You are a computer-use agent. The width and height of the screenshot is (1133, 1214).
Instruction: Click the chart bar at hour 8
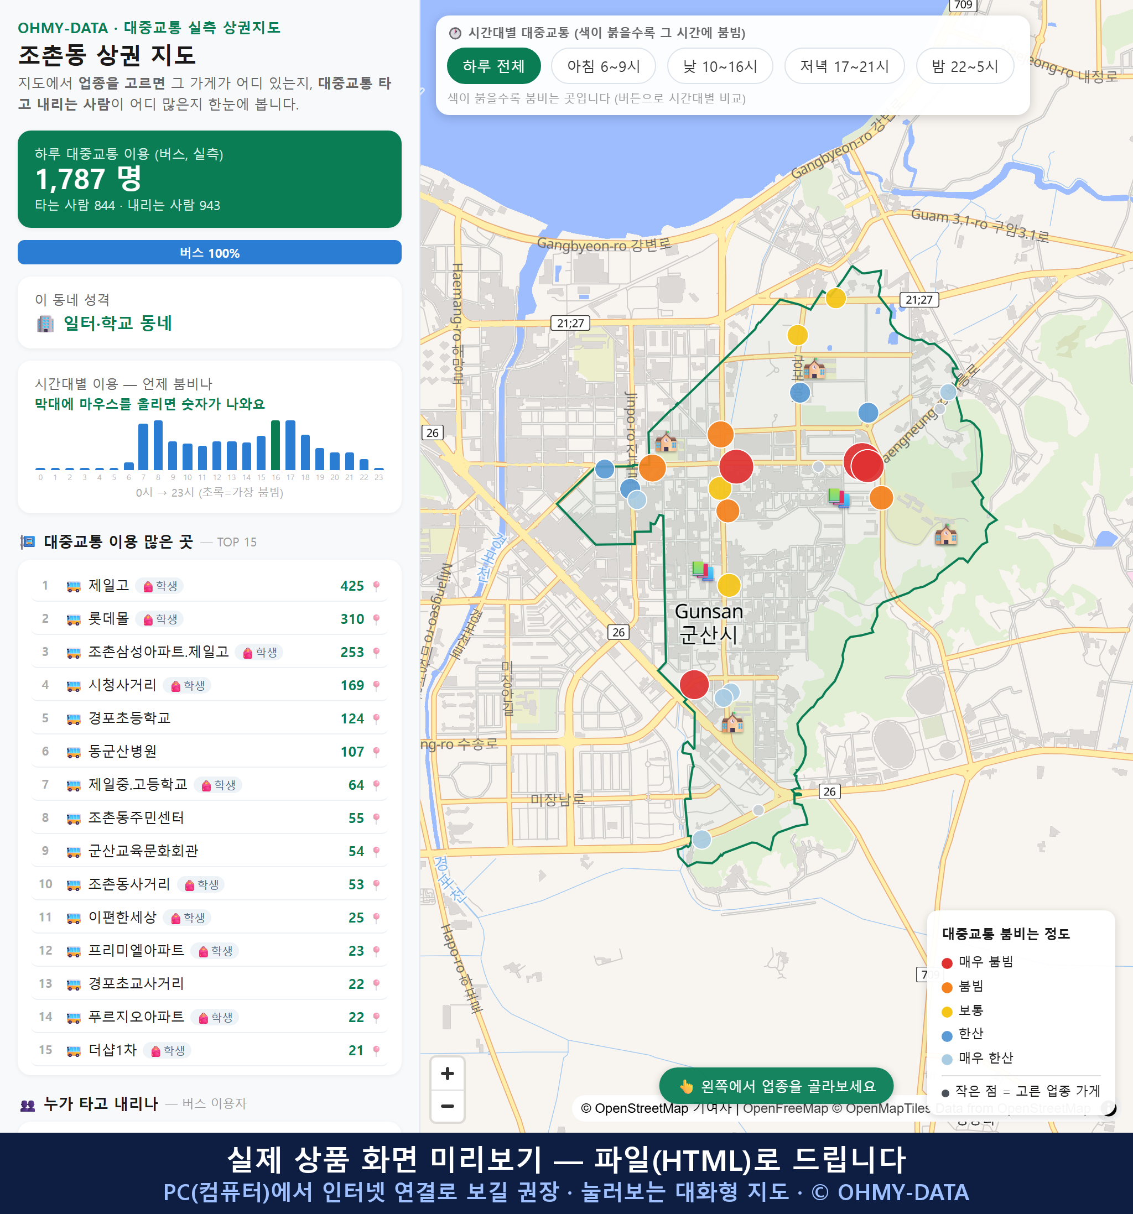[158, 445]
